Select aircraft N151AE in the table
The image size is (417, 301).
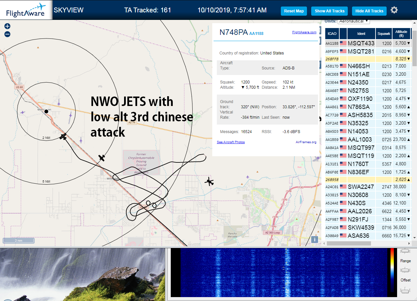click(x=368, y=74)
